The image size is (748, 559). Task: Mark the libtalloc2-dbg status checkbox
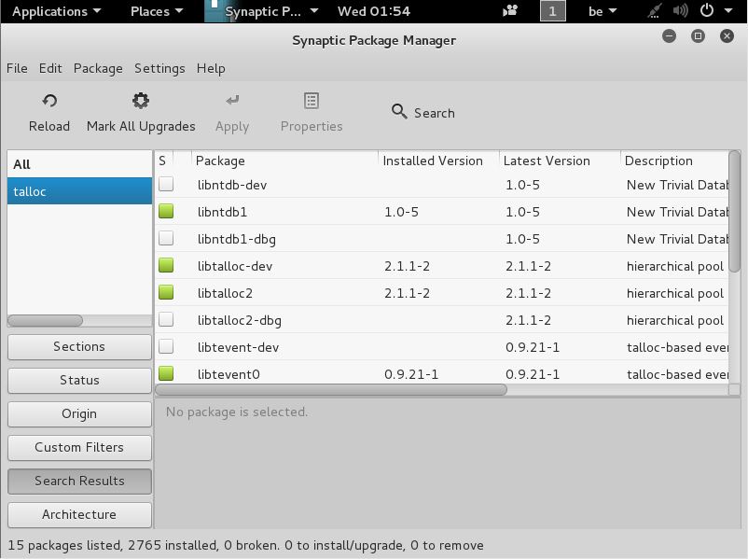click(166, 319)
